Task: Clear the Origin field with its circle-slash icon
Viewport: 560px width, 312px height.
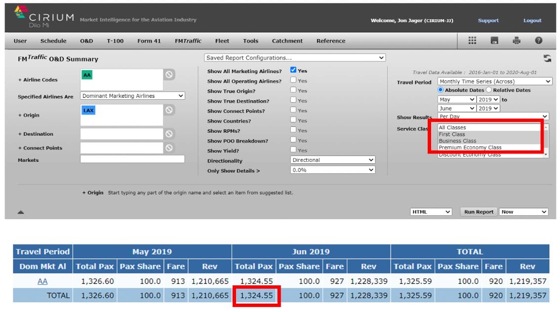Action: point(169,110)
